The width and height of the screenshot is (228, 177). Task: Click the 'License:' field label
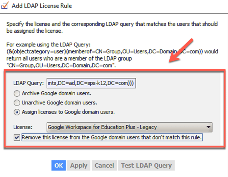pyautogui.click(x=23, y=127)
